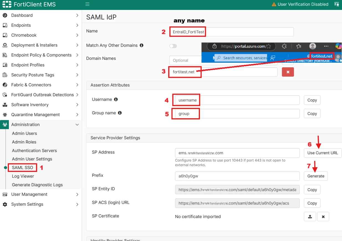The image size is (342, 241).
Task: Click the Generate prefix button
Action: click(x=316, y=176)
